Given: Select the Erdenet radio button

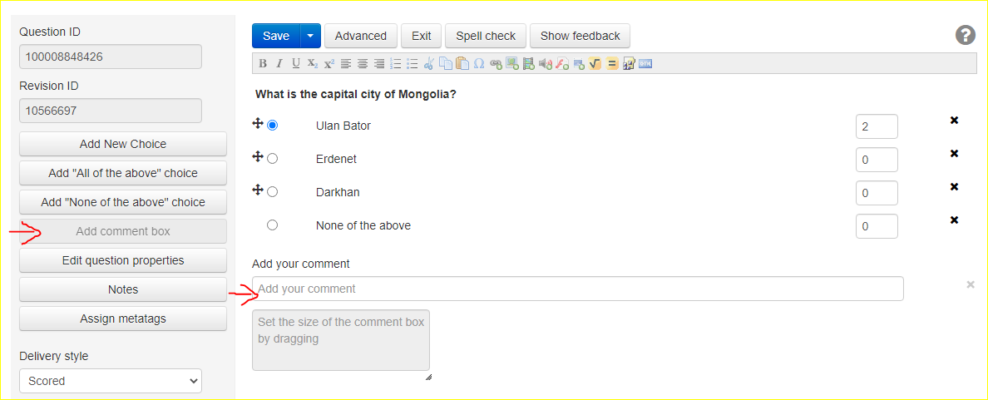Looking at the screenshot, I should pos(272,158).
